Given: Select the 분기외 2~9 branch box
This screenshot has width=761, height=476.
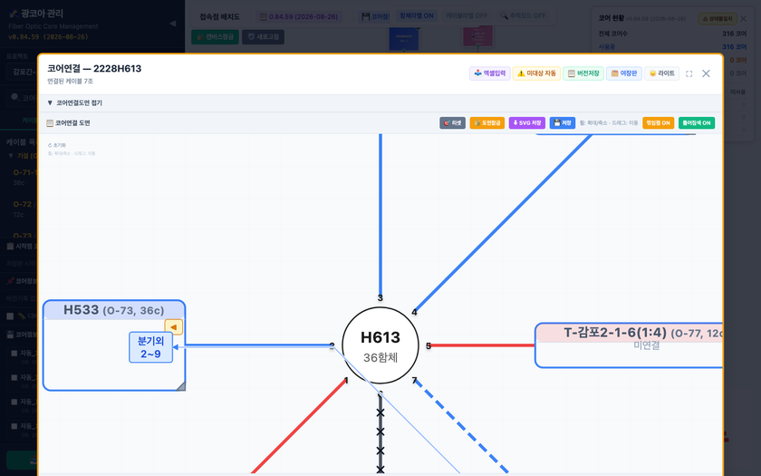Looking at the screenshot, I should coord(151,347).
